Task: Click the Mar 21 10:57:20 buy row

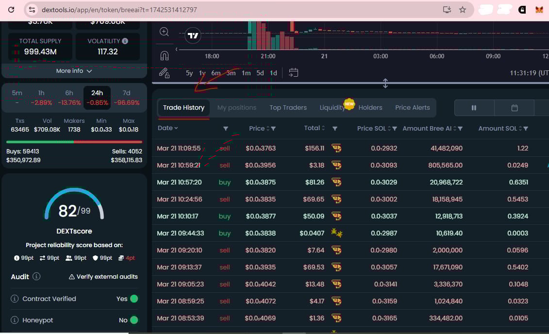Action: (350, 182)
